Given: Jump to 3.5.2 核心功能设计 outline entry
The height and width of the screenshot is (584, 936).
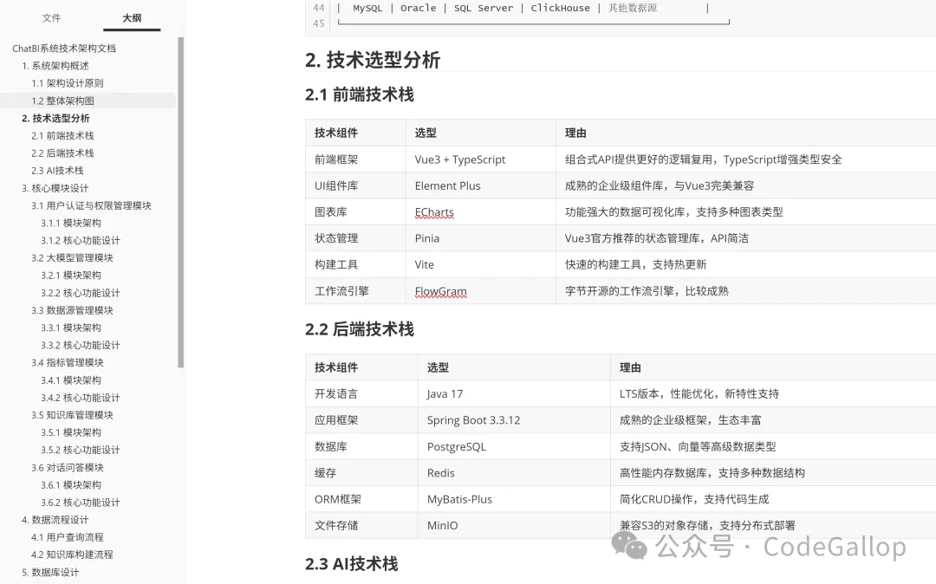Looking at the screenshot, I should coord(81,450).
